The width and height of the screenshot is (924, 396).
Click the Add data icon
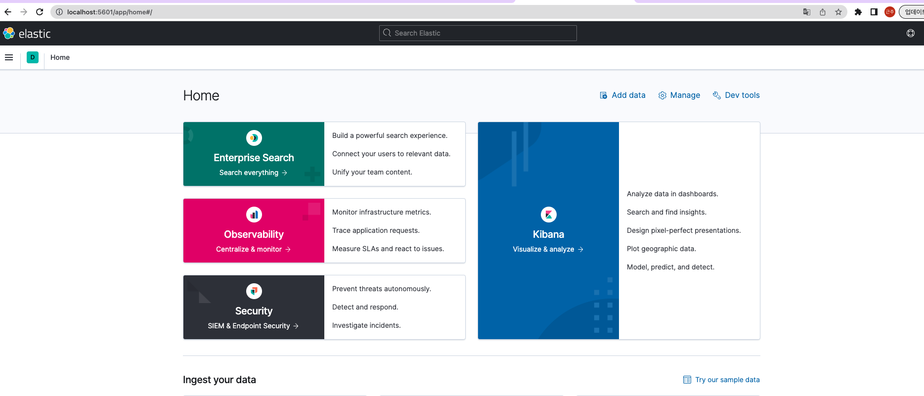[x=604, y=95]
